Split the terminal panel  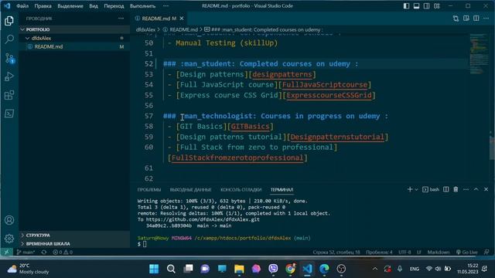coord(445,189)
